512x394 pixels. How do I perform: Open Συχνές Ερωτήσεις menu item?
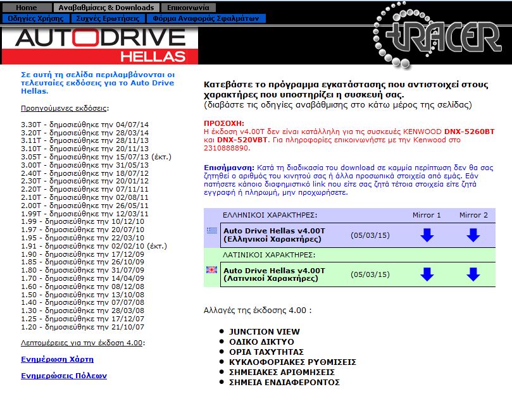108,18
